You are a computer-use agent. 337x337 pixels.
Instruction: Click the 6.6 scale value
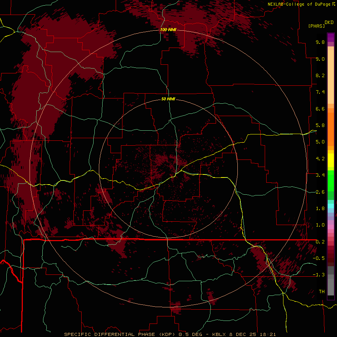click(320, 109)
